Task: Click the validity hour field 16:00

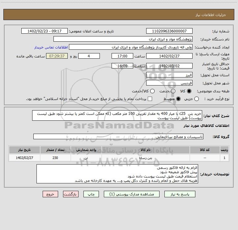Action: (122, 66)
